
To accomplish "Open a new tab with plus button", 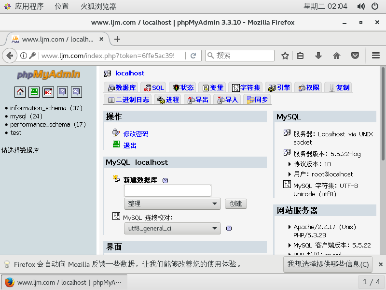I will click(x=117, y=39).
